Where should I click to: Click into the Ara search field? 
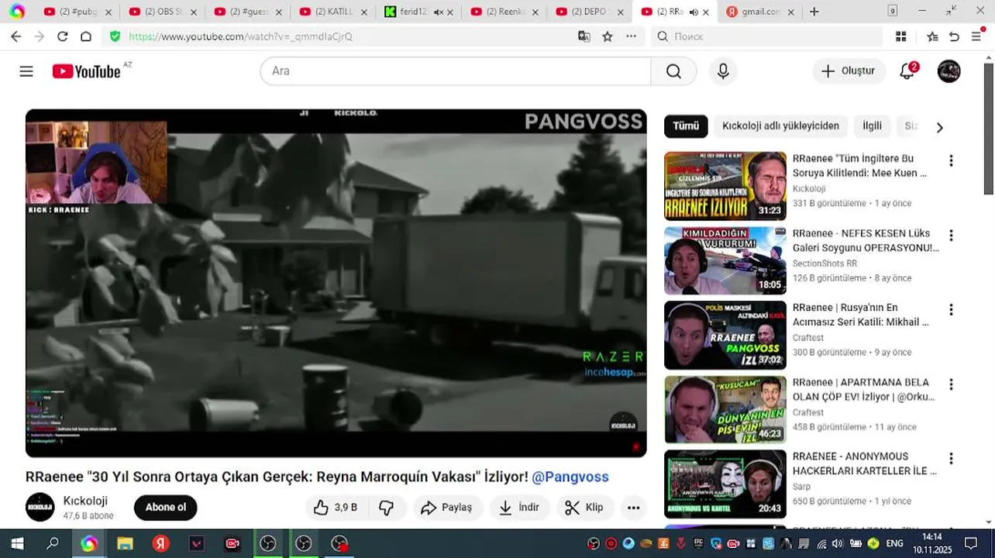coord(456,71)
